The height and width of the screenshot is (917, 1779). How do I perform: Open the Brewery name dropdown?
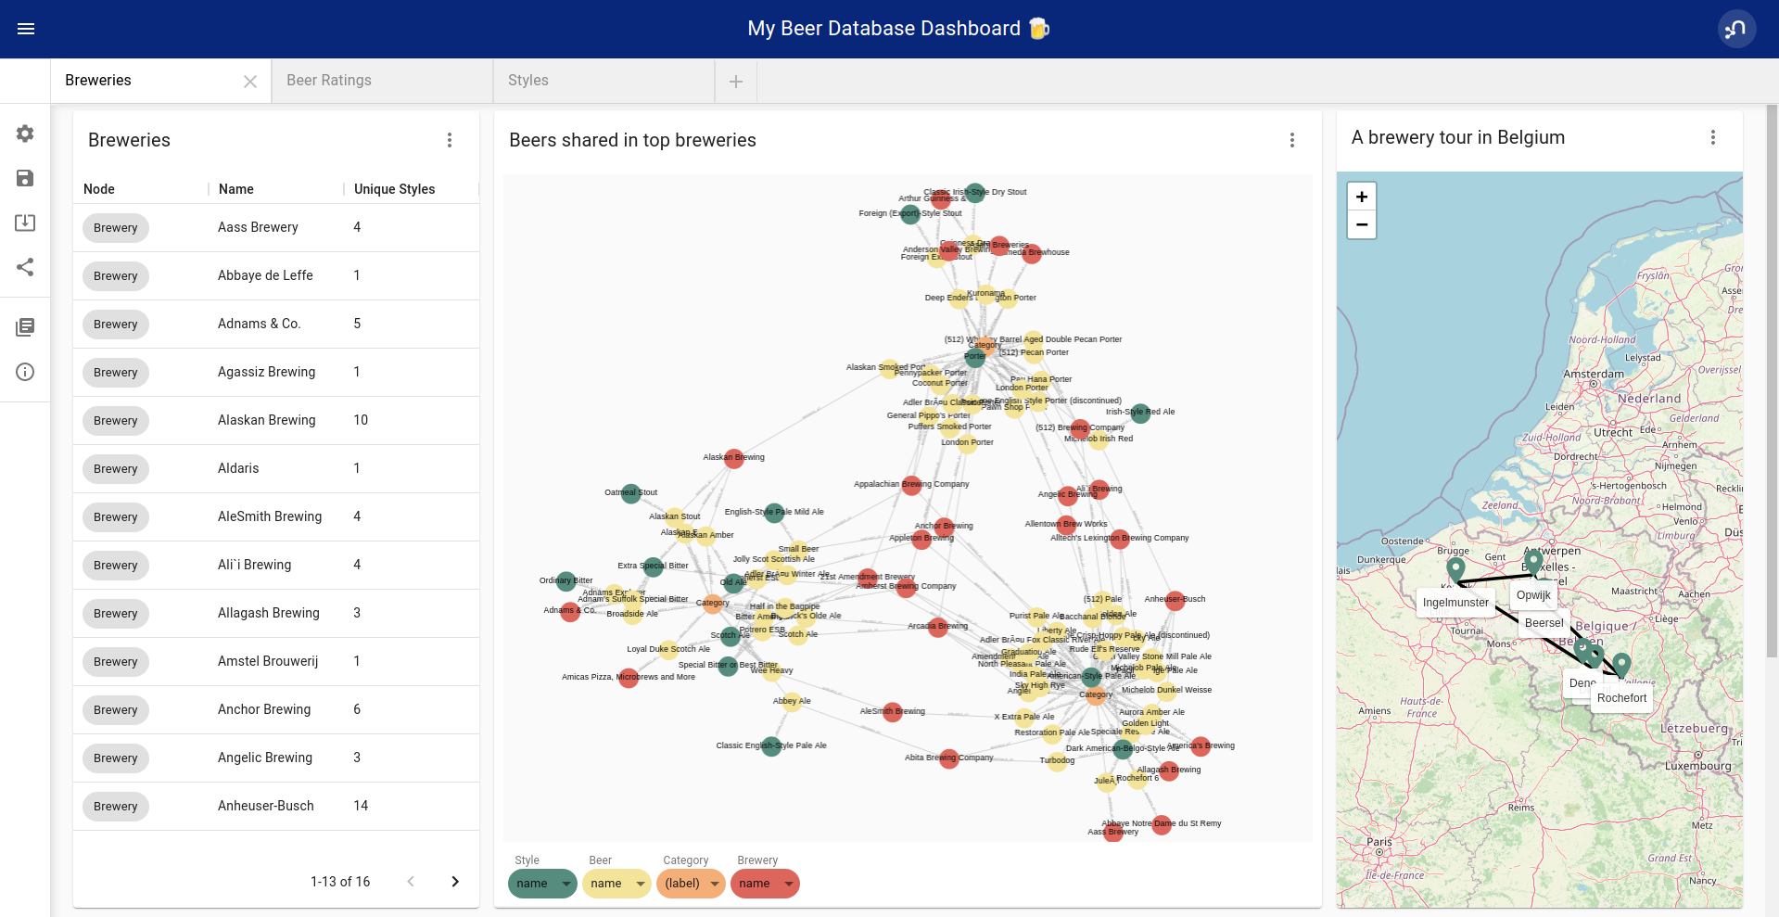[x=765, y=884]
